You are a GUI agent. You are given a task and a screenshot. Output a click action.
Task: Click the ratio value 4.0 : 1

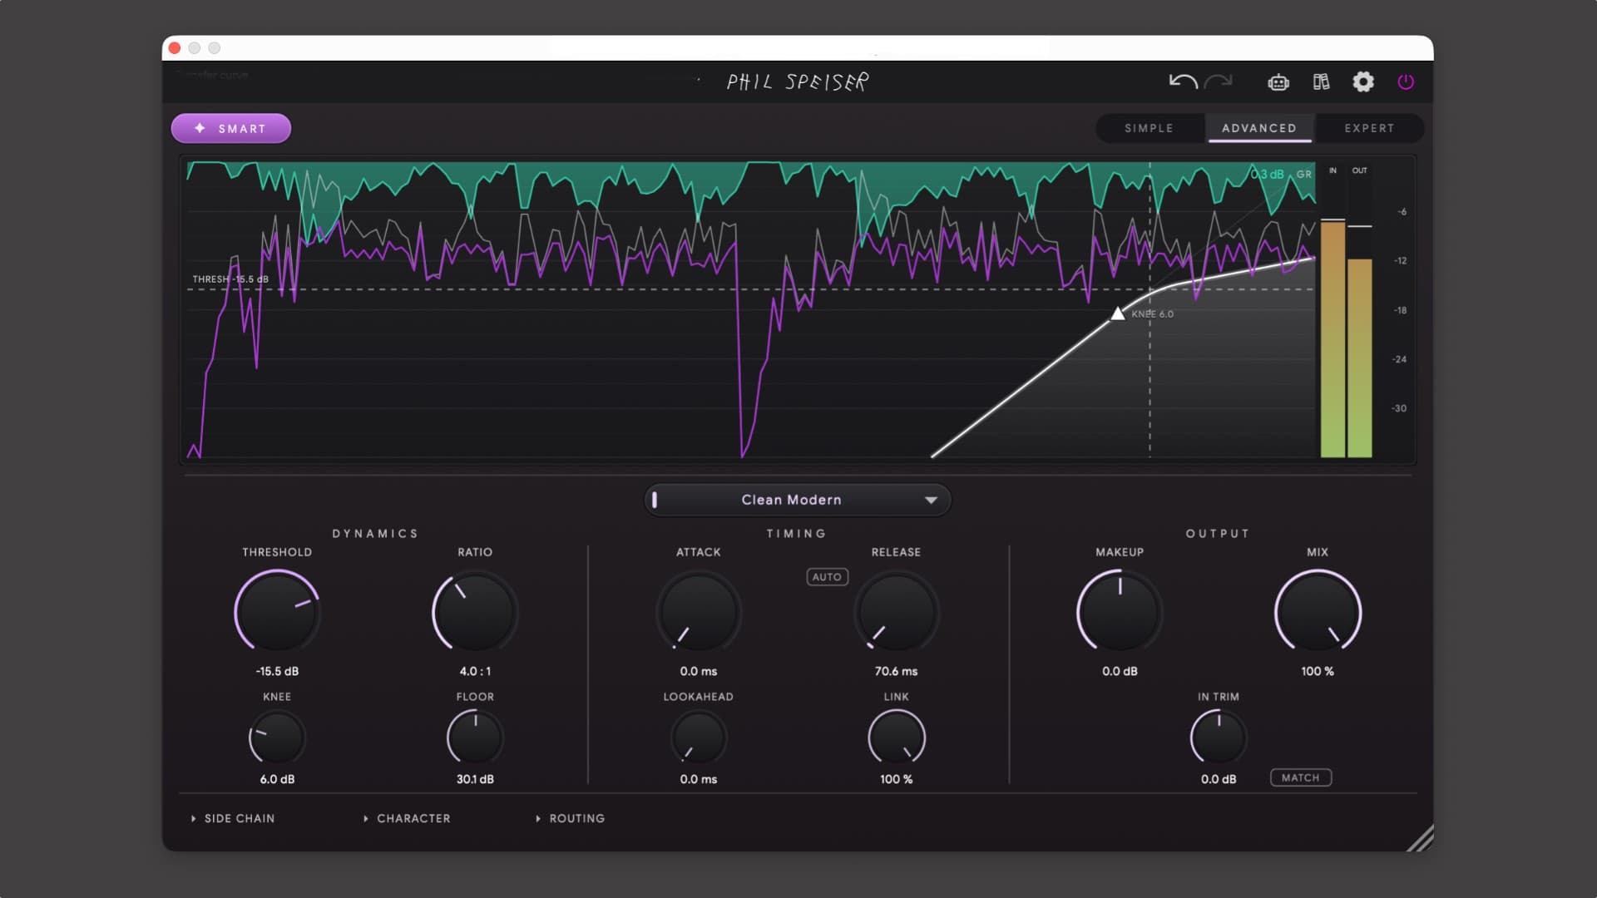coord(475,671)
